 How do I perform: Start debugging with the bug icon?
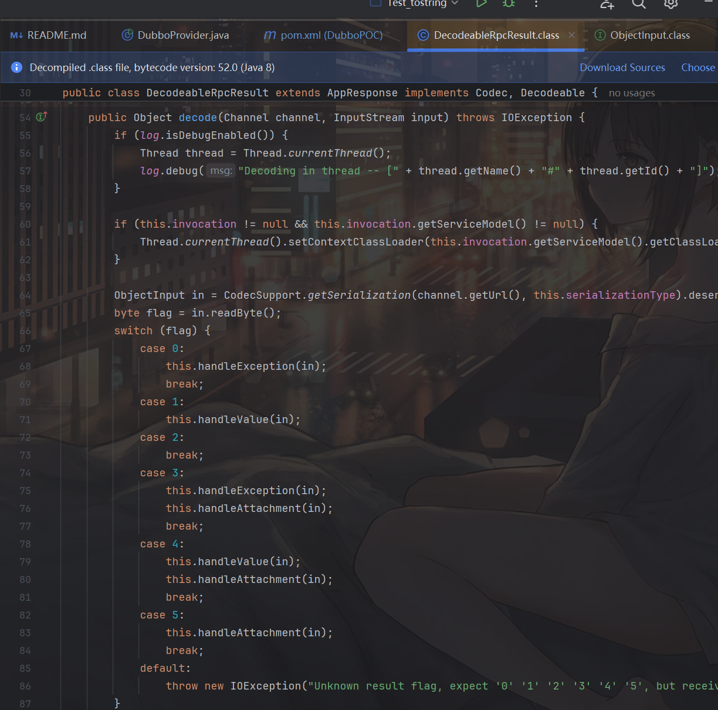click(508, 4)
